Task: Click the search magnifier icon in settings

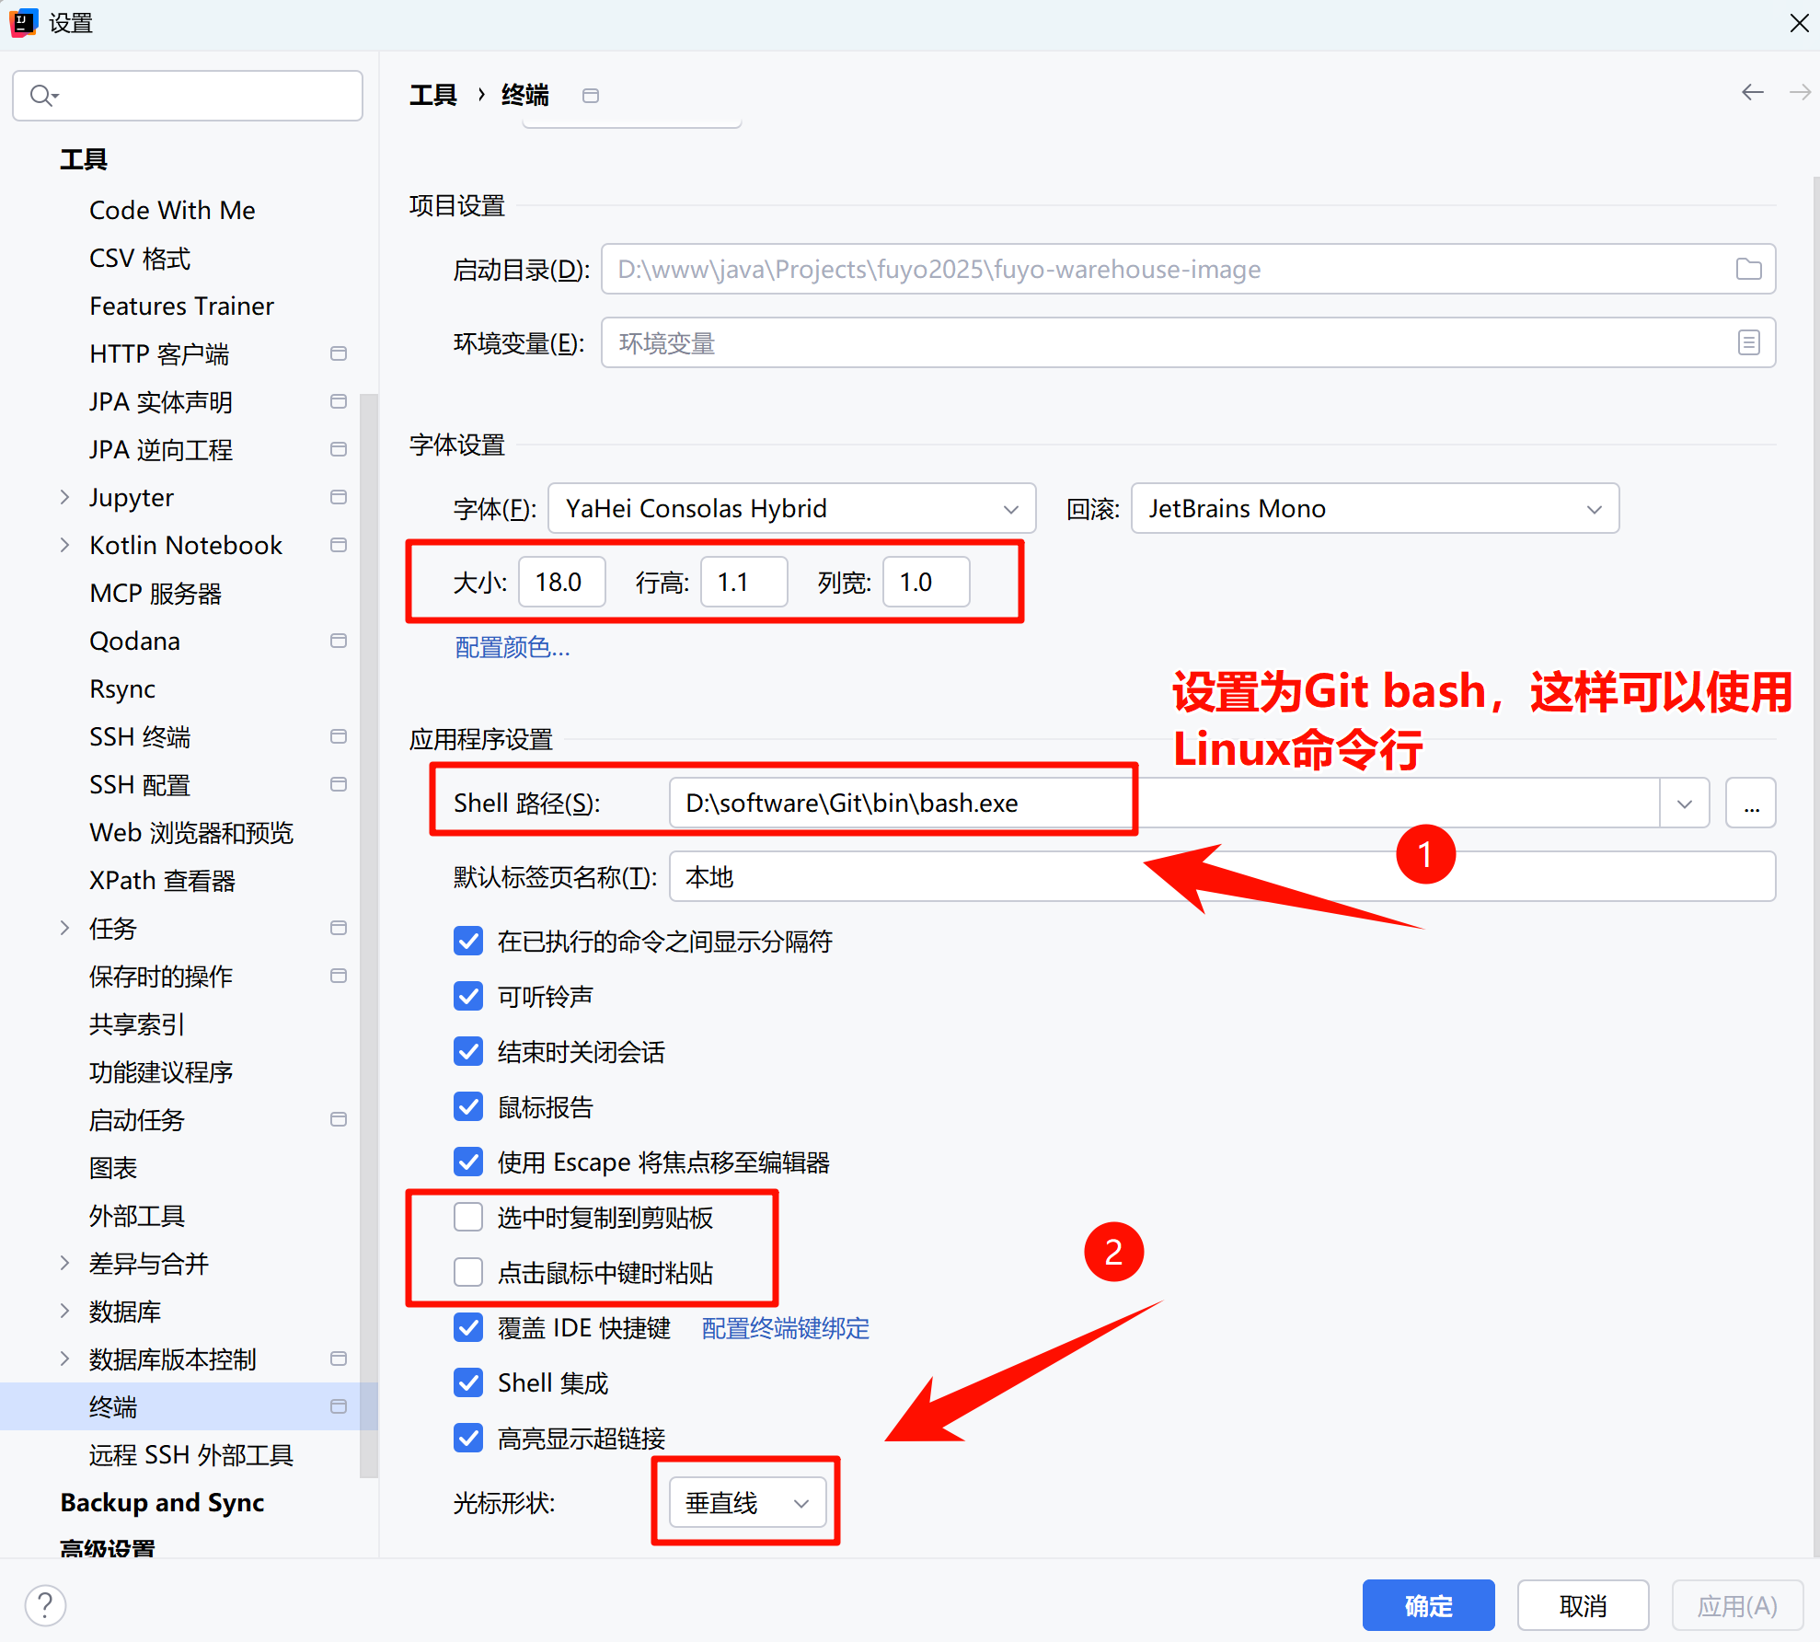Action: tap(42, 96)
